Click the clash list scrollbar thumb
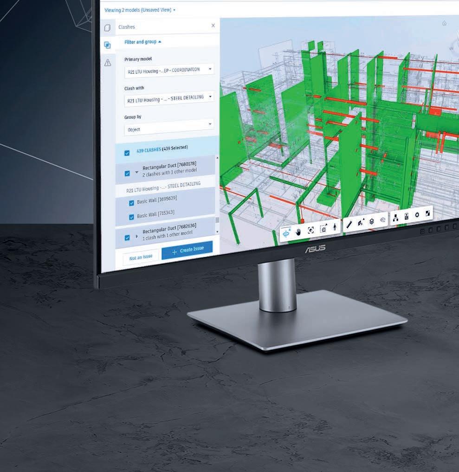 click(217, 220)
